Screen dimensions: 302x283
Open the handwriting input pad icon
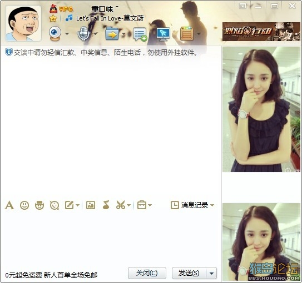(x=70, y=205)
